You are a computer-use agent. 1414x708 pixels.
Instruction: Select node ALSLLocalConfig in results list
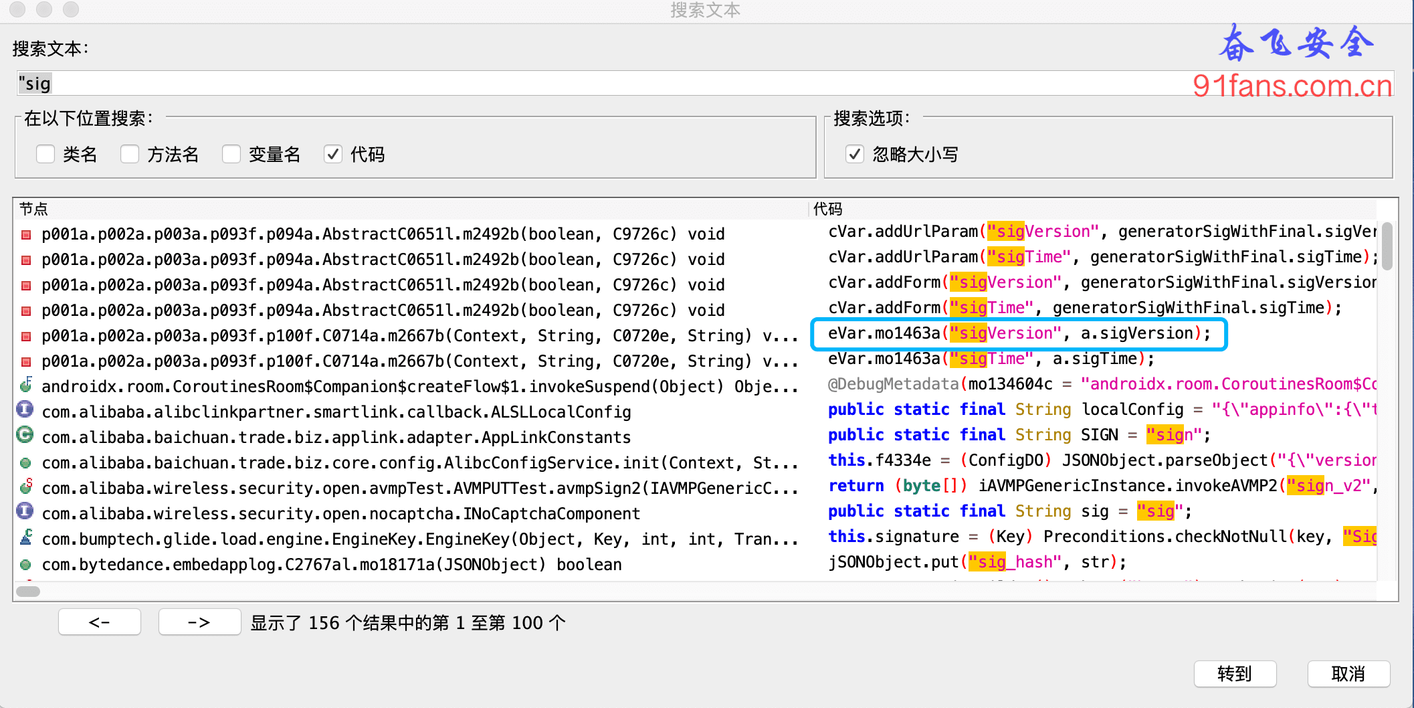coord(336,412)
